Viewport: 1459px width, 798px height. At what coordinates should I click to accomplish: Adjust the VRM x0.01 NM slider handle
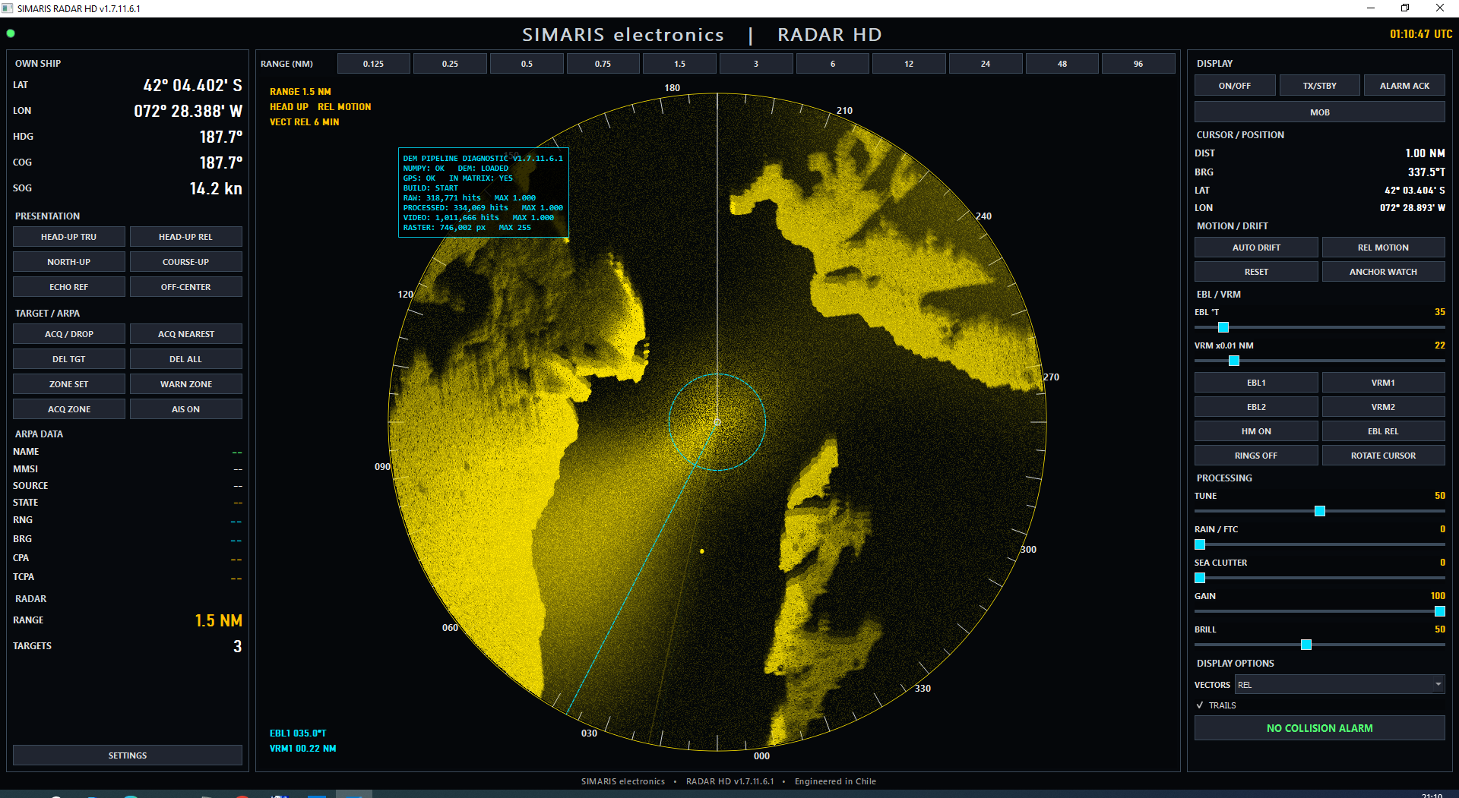point(1234,361)
